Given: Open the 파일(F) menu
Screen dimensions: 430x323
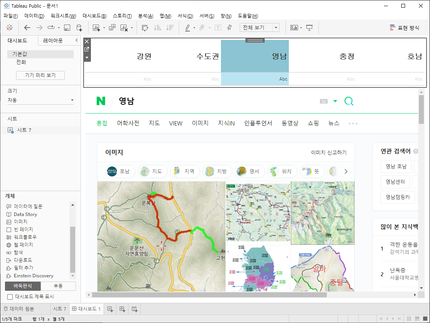Looking at the screenshot, I should click(11, 16).
